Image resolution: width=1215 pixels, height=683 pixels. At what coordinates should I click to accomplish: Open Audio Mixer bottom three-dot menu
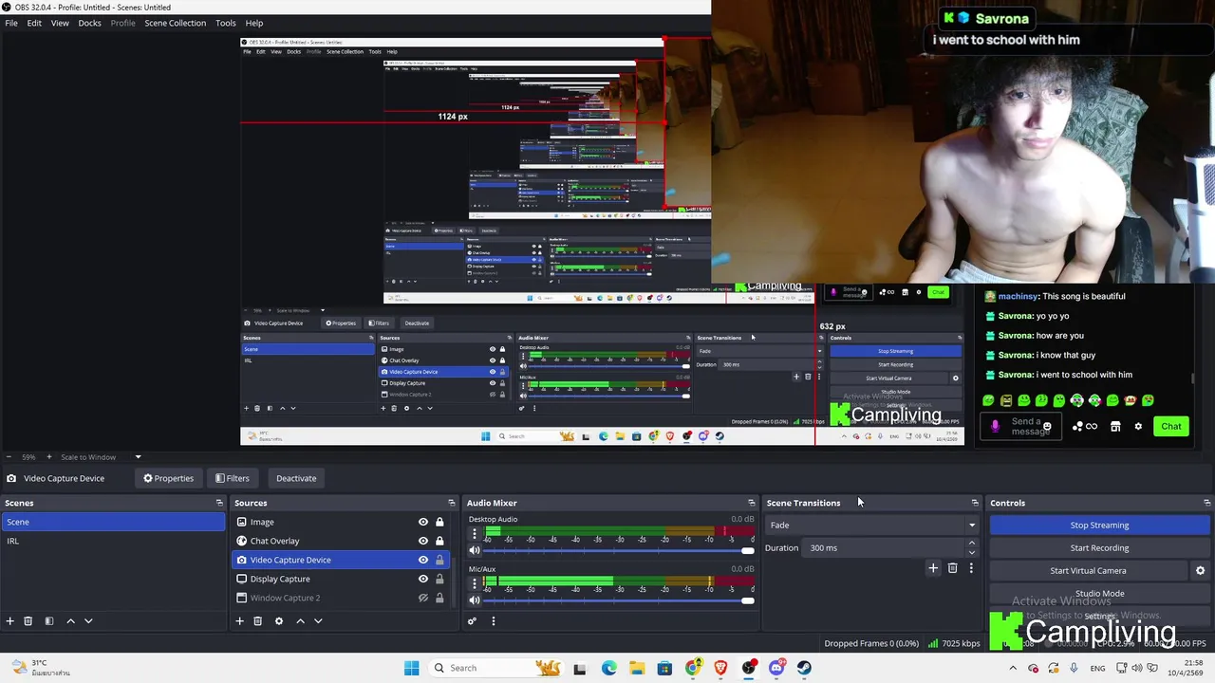tap(493, 620)
